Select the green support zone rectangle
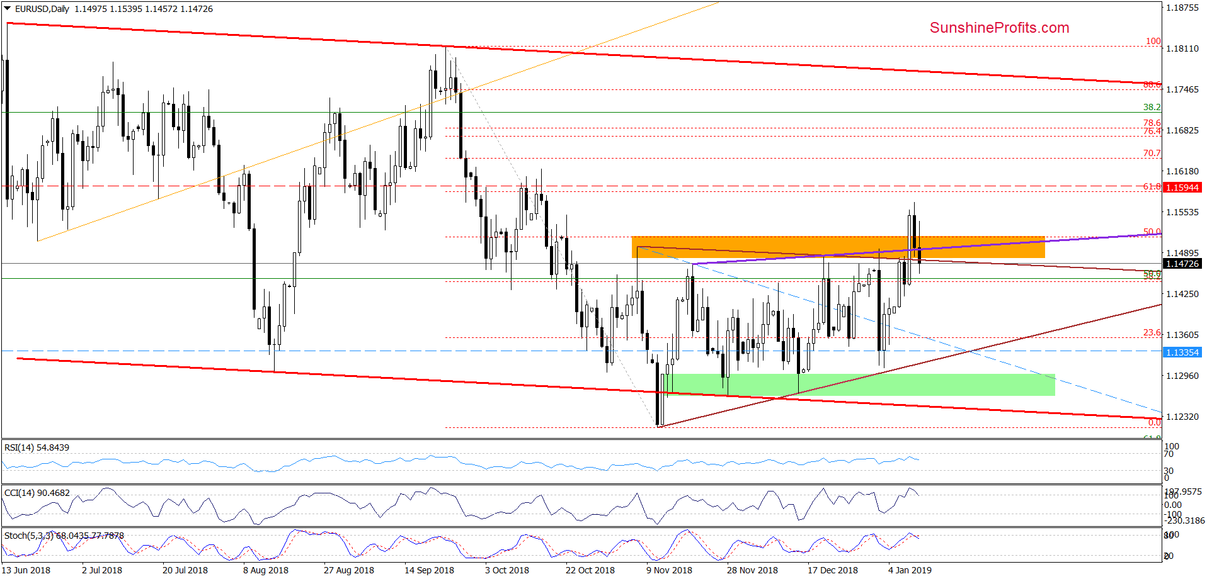 pos(859,385)
